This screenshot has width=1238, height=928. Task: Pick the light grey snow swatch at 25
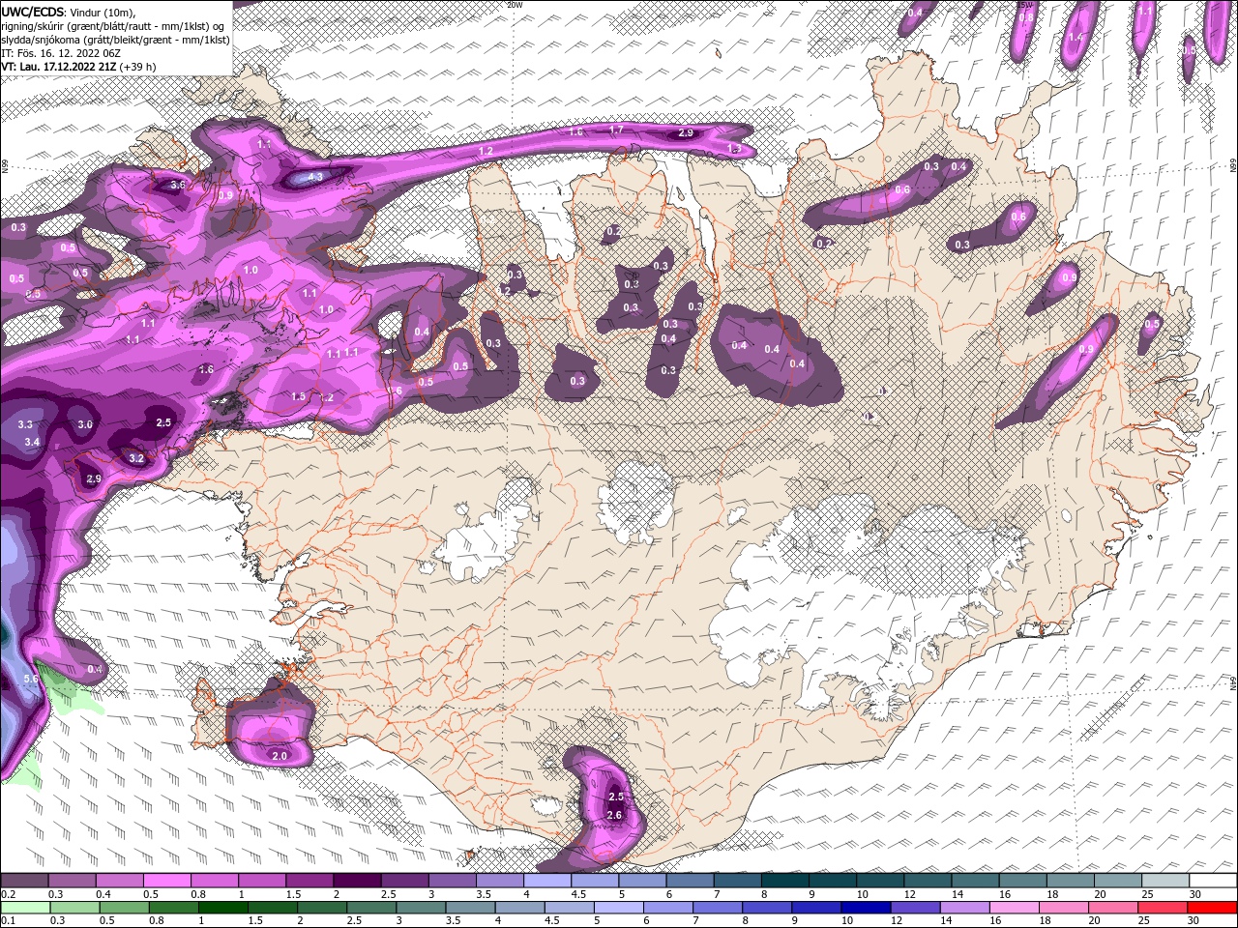tap(1166, 881)
